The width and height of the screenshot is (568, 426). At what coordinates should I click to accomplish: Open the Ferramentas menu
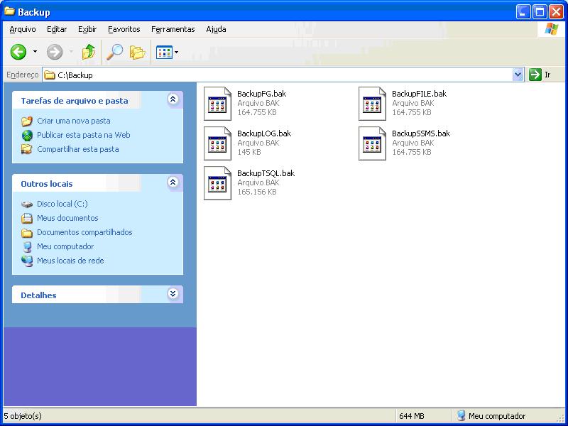(x=173, y=29)
